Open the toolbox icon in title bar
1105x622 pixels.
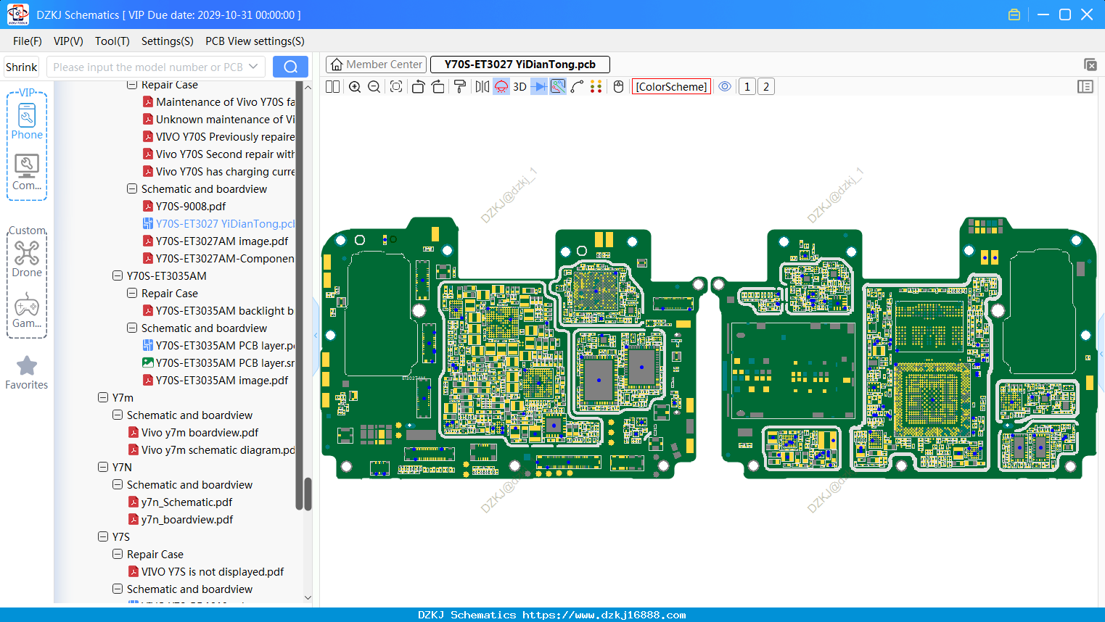1014,14
